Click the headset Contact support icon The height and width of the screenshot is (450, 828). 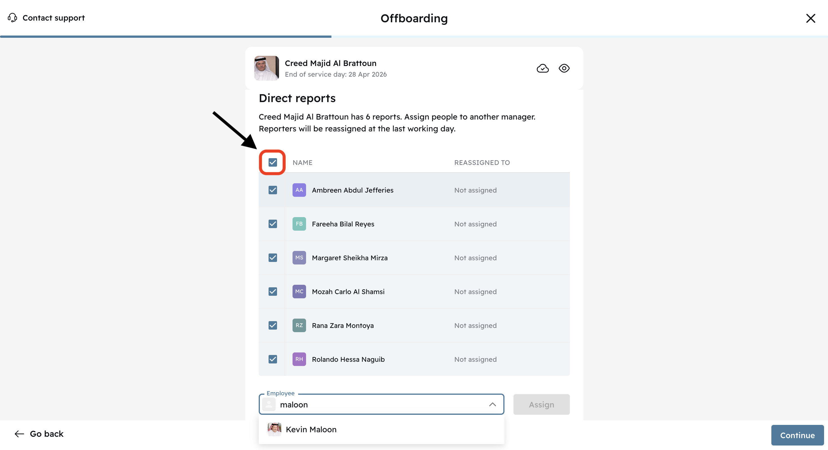[x=12, y=18]
